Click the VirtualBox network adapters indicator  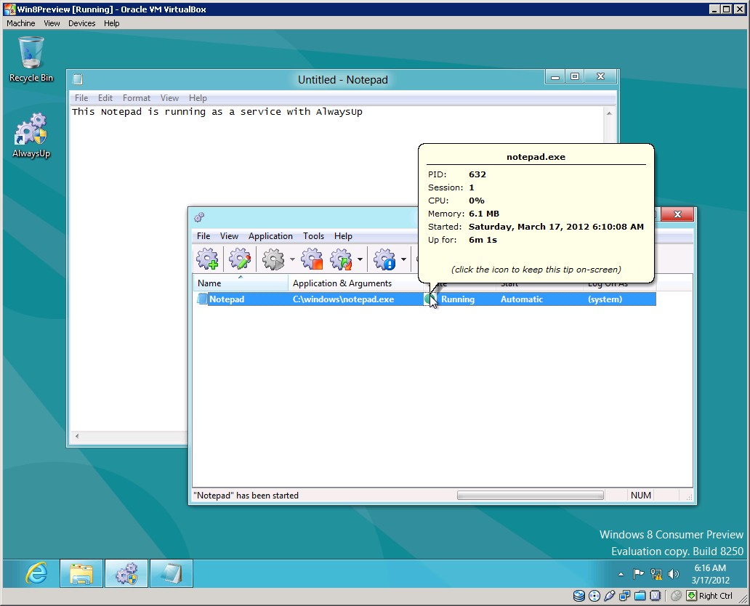click(x=625, y=596)
